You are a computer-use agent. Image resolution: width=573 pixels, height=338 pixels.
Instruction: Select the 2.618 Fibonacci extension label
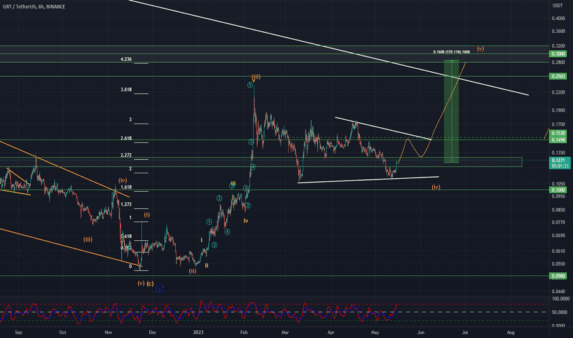[x=126, y=138]
